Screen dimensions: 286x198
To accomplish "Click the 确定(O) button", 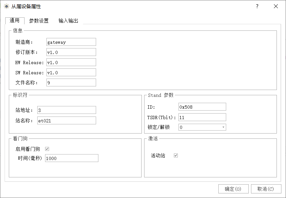I will [233, 189].
